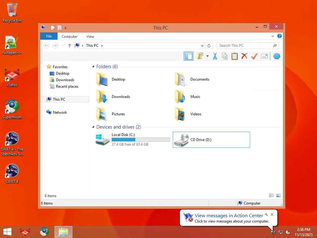Collapse the Folders (6) group
Image resolution: width=317 pixels, height=238 pixels.
click(x=93, y=67)
